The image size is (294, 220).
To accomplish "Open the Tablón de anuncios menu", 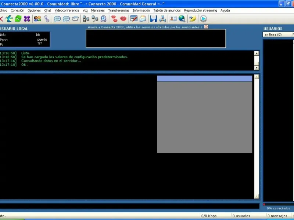I will coord(167,11).
